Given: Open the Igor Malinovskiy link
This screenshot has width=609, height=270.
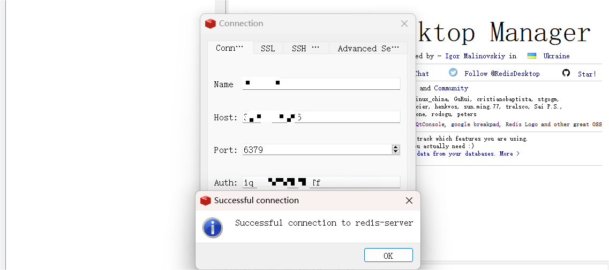Looking at the screenshot, I should tap(475, 56).
